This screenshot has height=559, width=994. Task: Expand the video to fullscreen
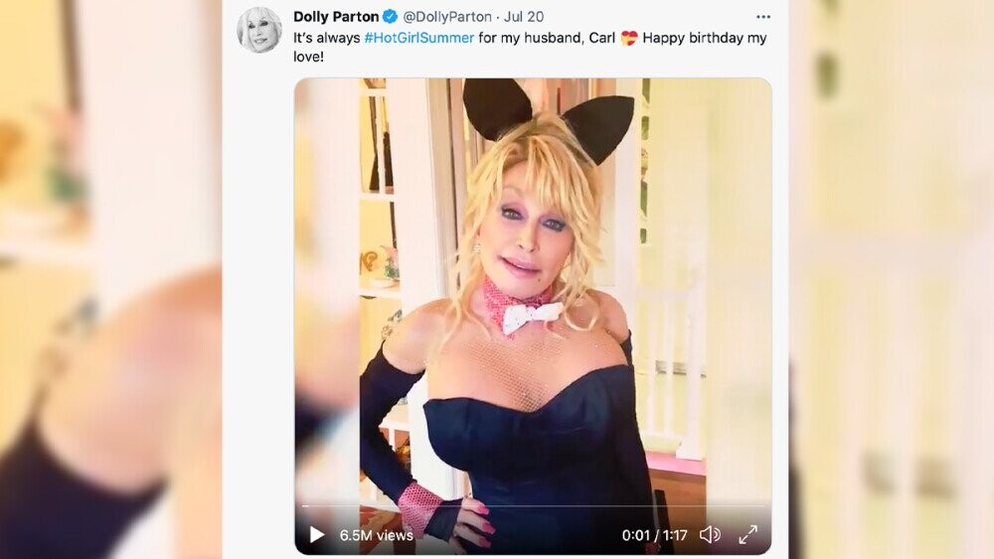pos(747,535)
